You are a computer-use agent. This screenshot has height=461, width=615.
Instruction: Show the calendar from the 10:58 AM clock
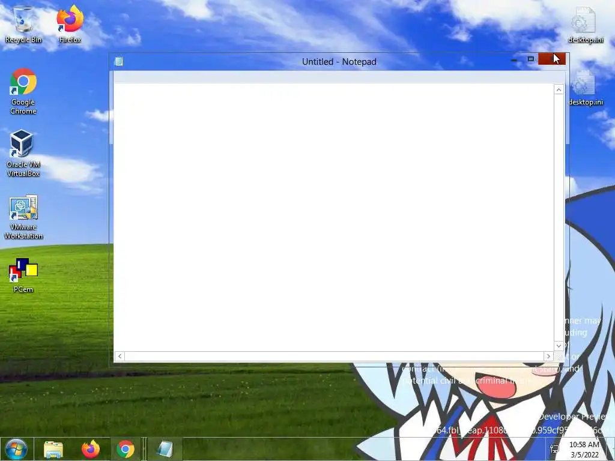584,450
